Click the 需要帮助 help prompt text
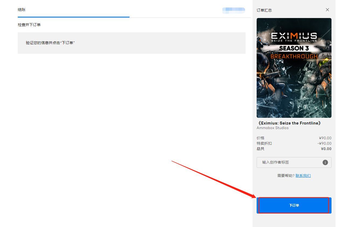Viewport: 356px width, 227px height. click(x=285, y=175)
